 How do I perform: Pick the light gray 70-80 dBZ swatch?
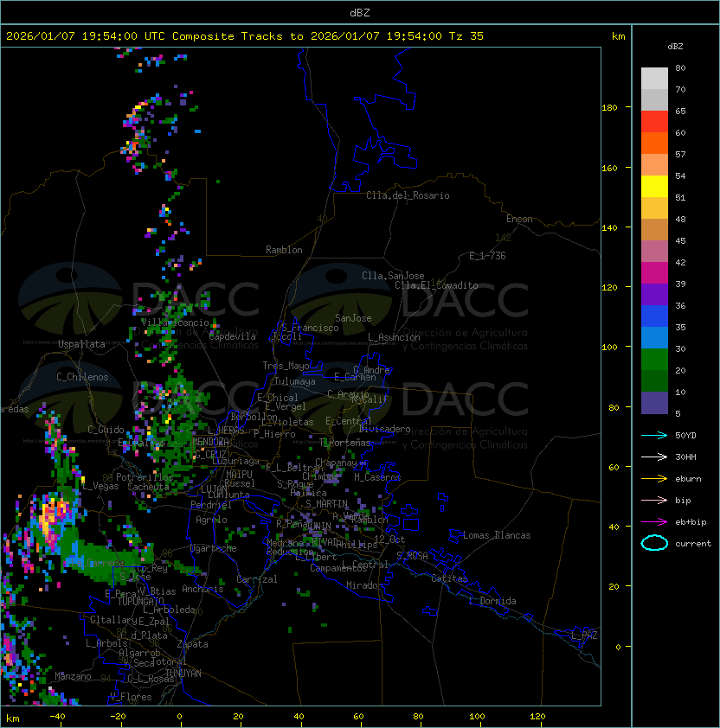(654, 78)
